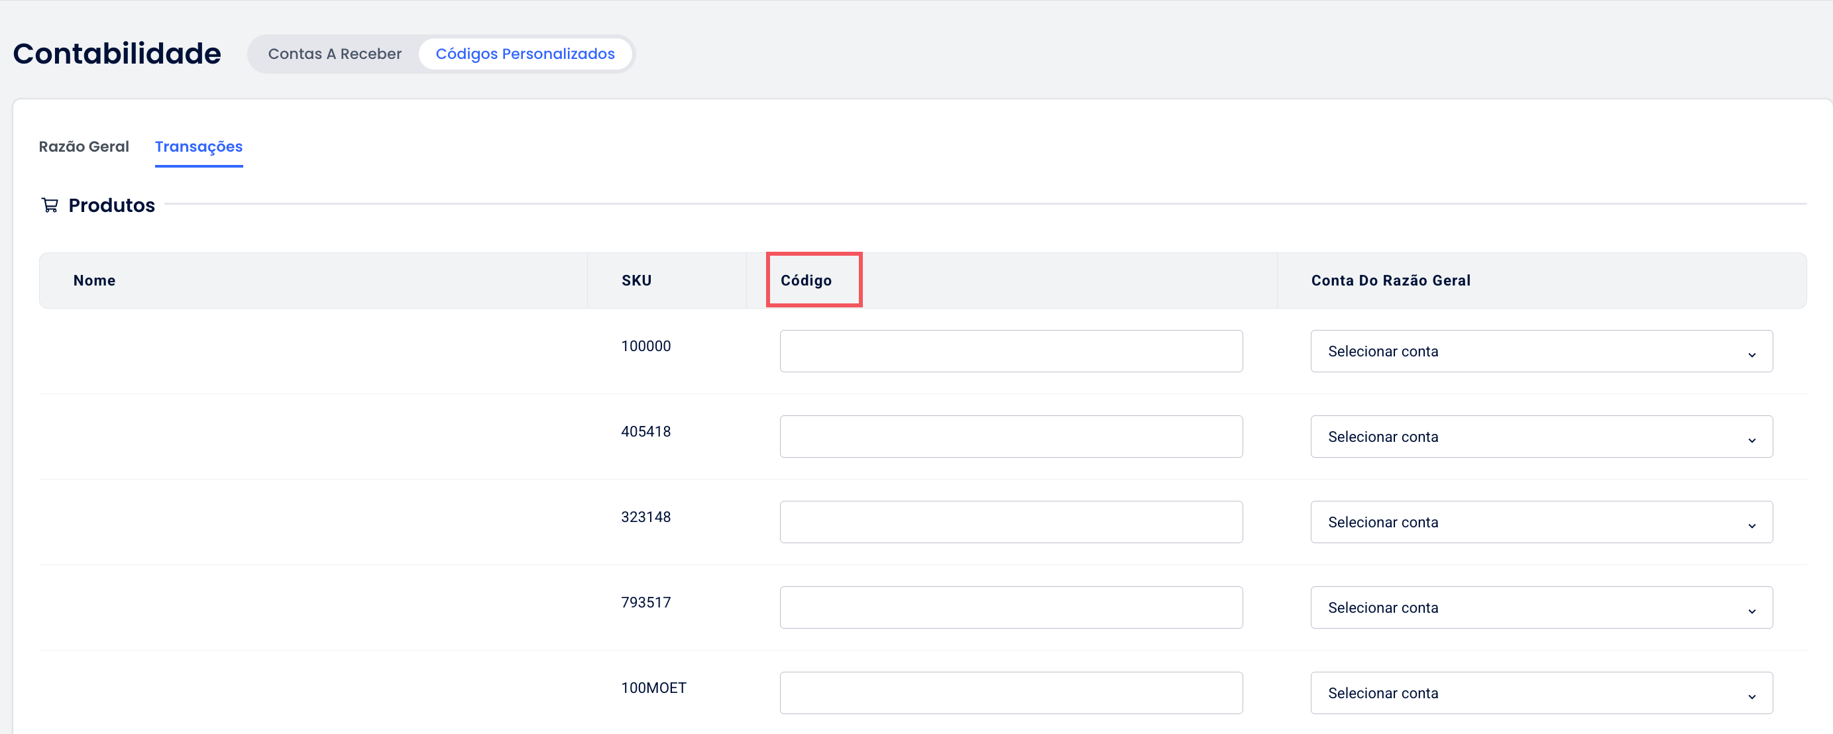
Task: Open Selecionar conta dropdown for SKU 100MOET
Action: tap(1541, 693)
